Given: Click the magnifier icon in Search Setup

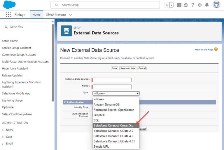Looking at the screenshot, I should (x=57, y=5).
